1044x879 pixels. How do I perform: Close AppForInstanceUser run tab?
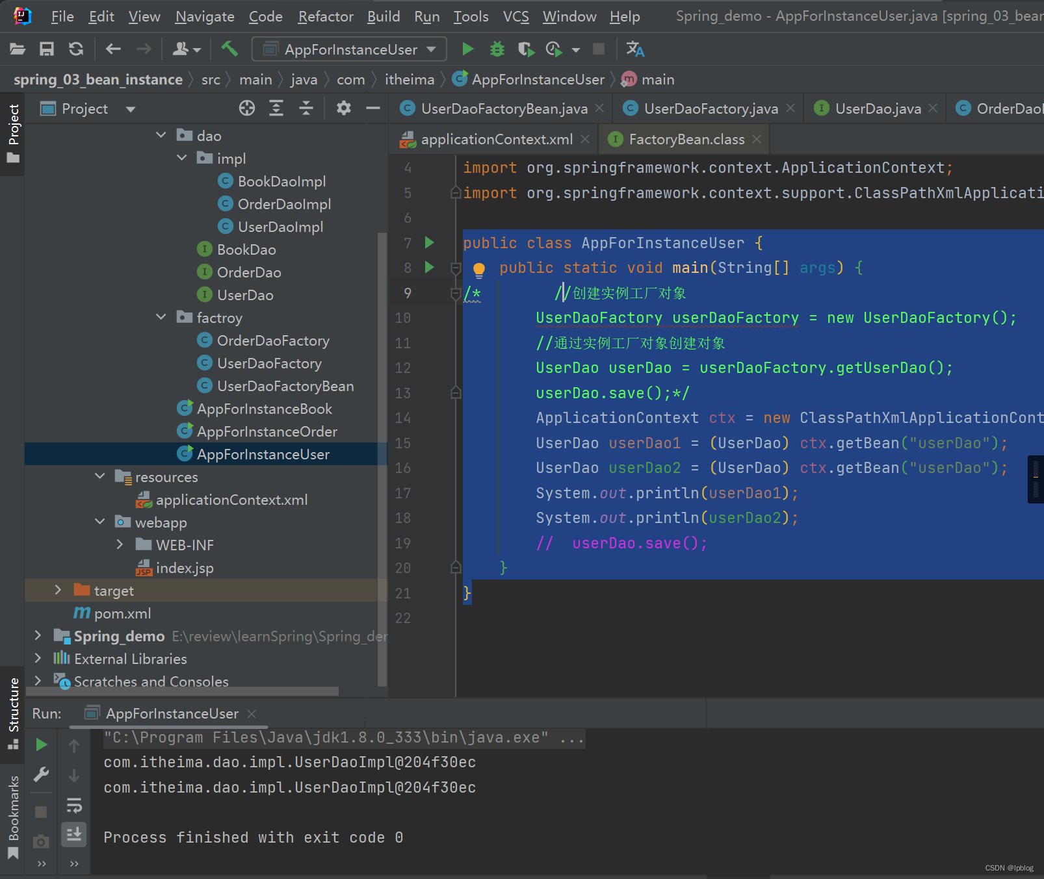[252, 713]
